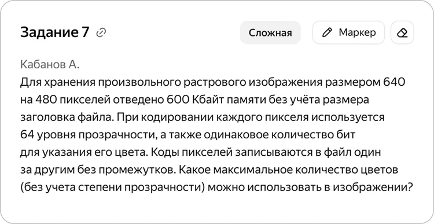Click the author name Кабанов А.
This screenshot has width=434, height=224.
50,64
